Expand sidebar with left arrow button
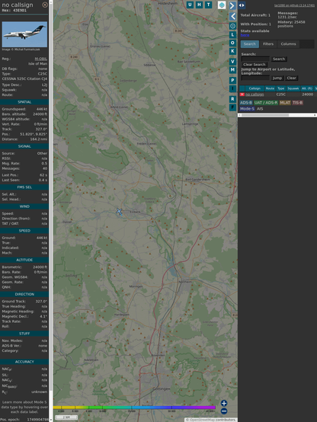 (x=232, y=17)
